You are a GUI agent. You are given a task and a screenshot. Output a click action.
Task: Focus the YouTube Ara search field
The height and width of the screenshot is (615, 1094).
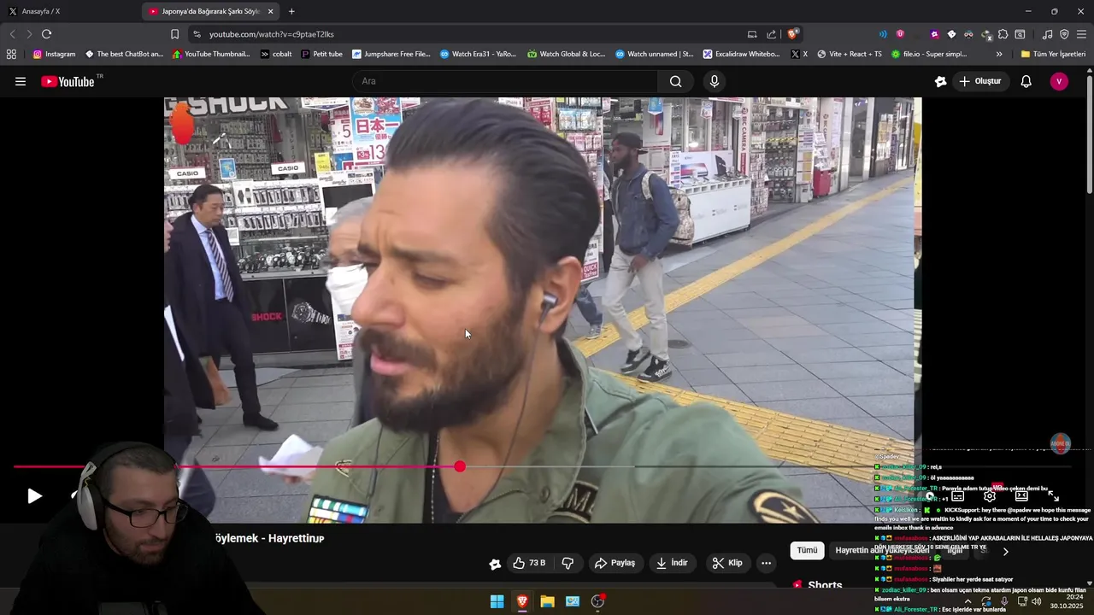click(504, 81)
